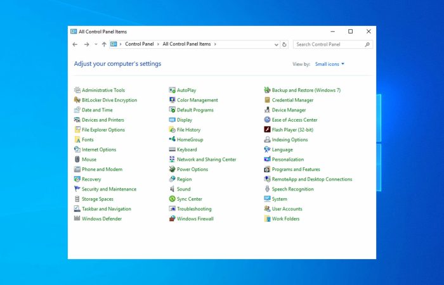This screenshot has height=285, width=444.
Task: Open the User Accounts link
Action: point(287,209)
